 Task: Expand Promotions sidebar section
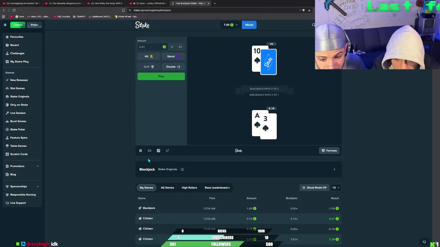click(x=22, y=166)
